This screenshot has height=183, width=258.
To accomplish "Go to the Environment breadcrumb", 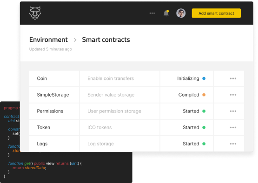I will (x=48, y=40).
